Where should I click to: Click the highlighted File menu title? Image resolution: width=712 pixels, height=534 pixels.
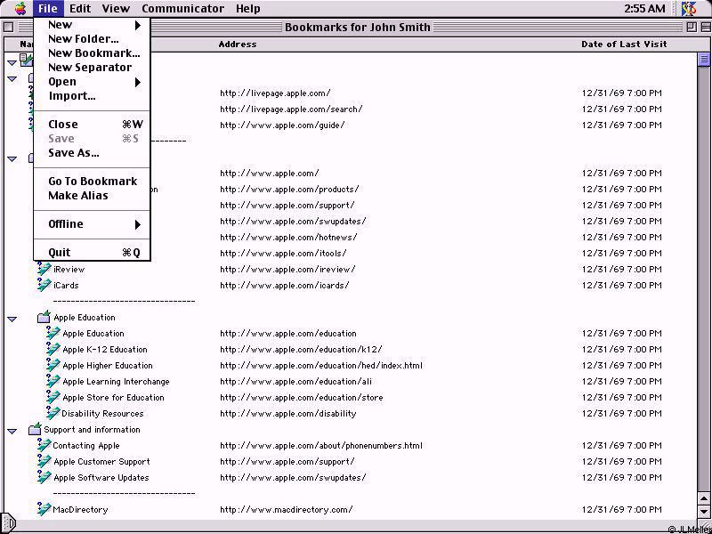(x=48, y=8)
